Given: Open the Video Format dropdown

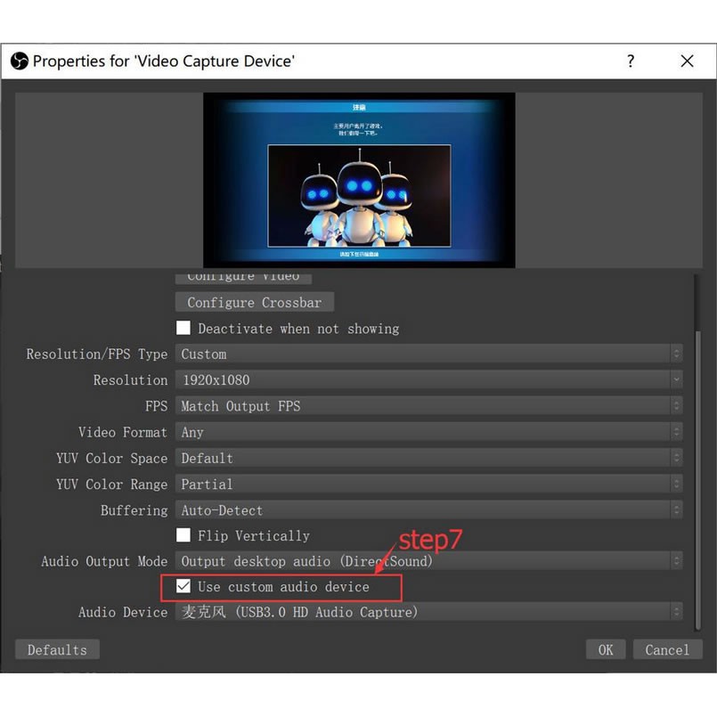Looking at the screenshot, I should [x=428, y=432].
